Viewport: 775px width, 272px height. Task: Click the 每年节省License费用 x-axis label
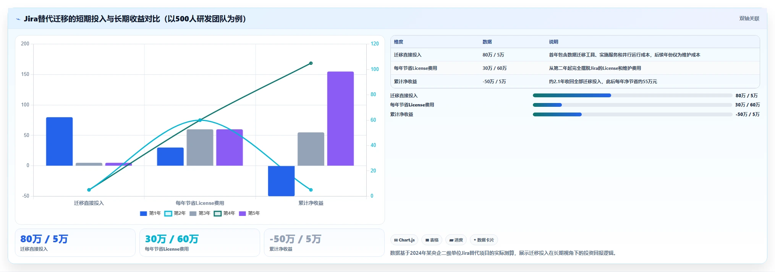[200, 203]
